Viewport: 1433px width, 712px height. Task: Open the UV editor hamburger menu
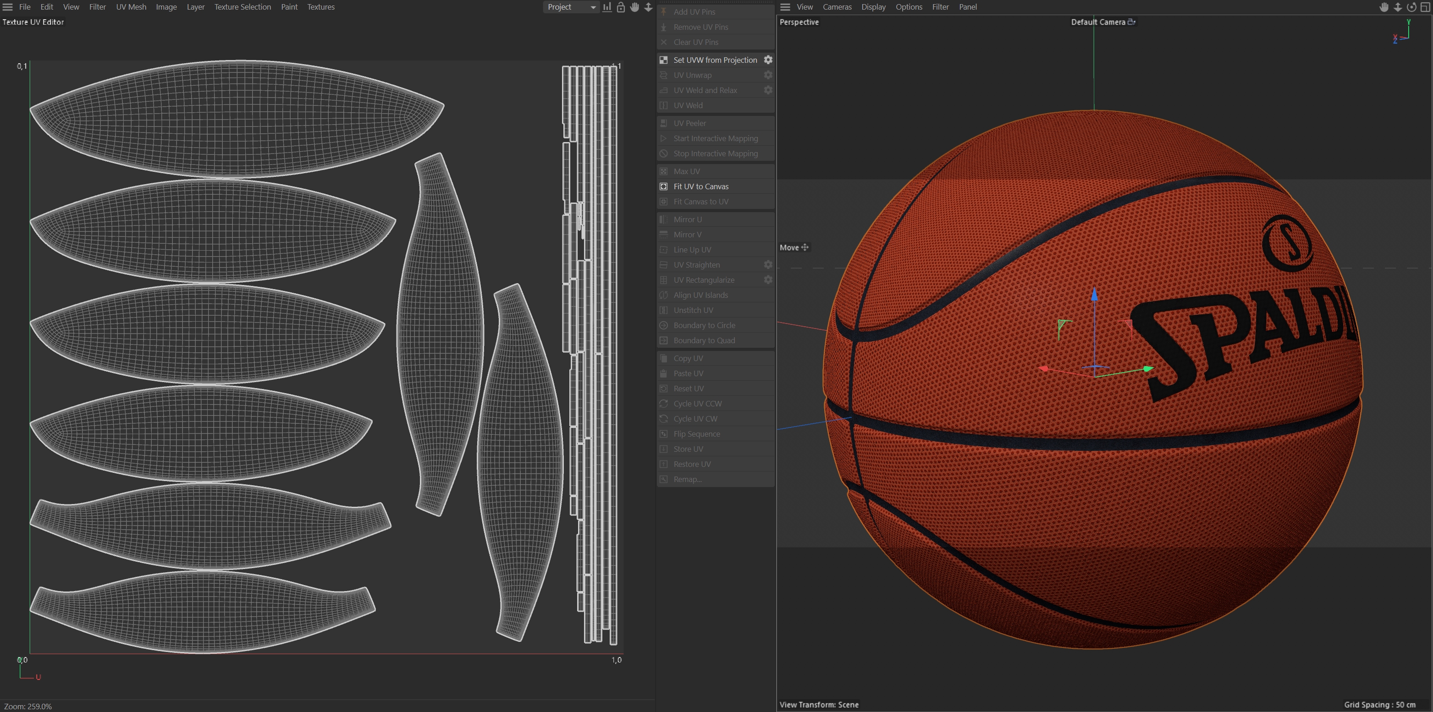click(x=8, y=7)
